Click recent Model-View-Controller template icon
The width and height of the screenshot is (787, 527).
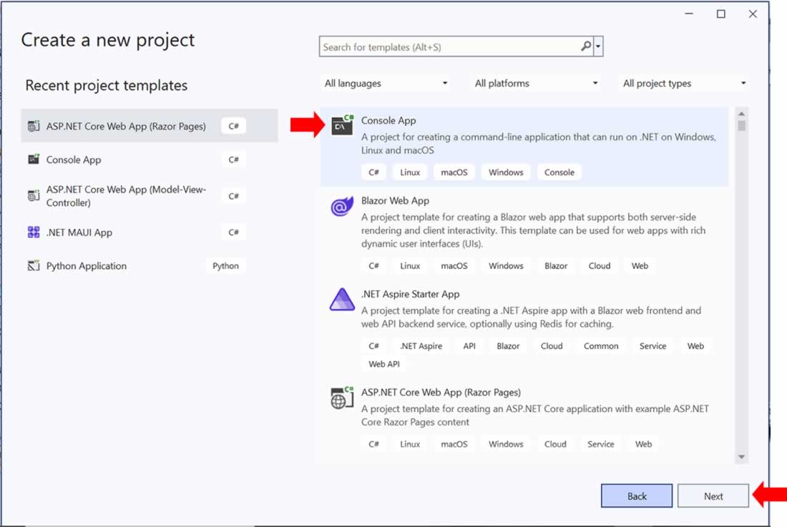coord(34,195)
